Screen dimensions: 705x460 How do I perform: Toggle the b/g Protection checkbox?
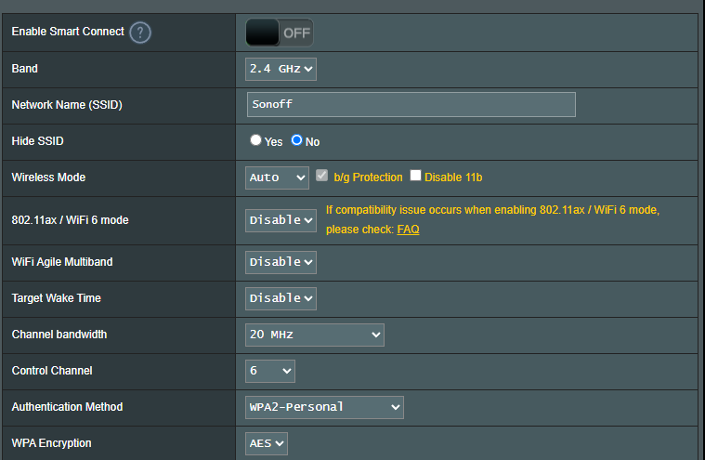pos(322,176)
